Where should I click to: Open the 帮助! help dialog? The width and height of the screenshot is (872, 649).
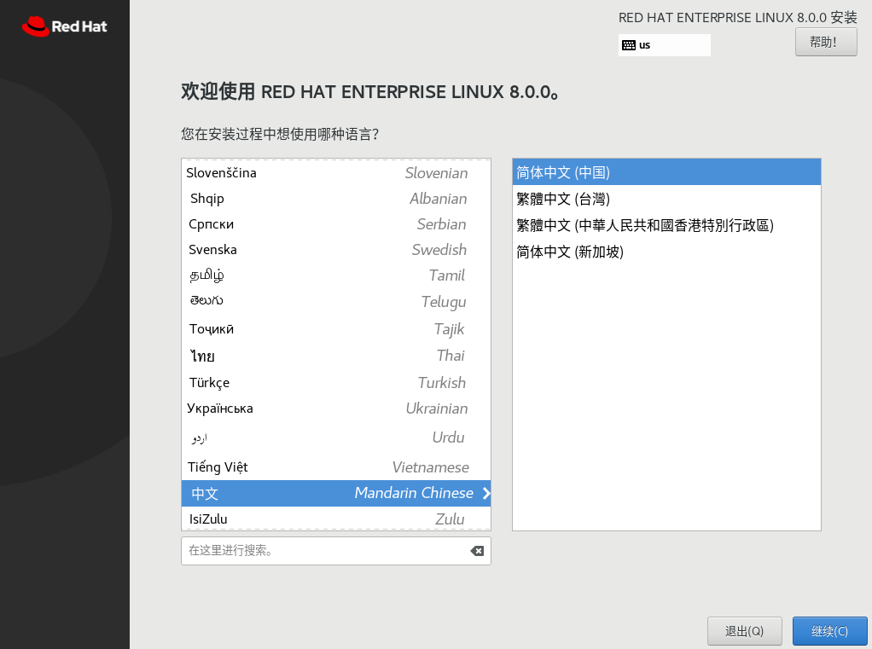click(825, 41)
